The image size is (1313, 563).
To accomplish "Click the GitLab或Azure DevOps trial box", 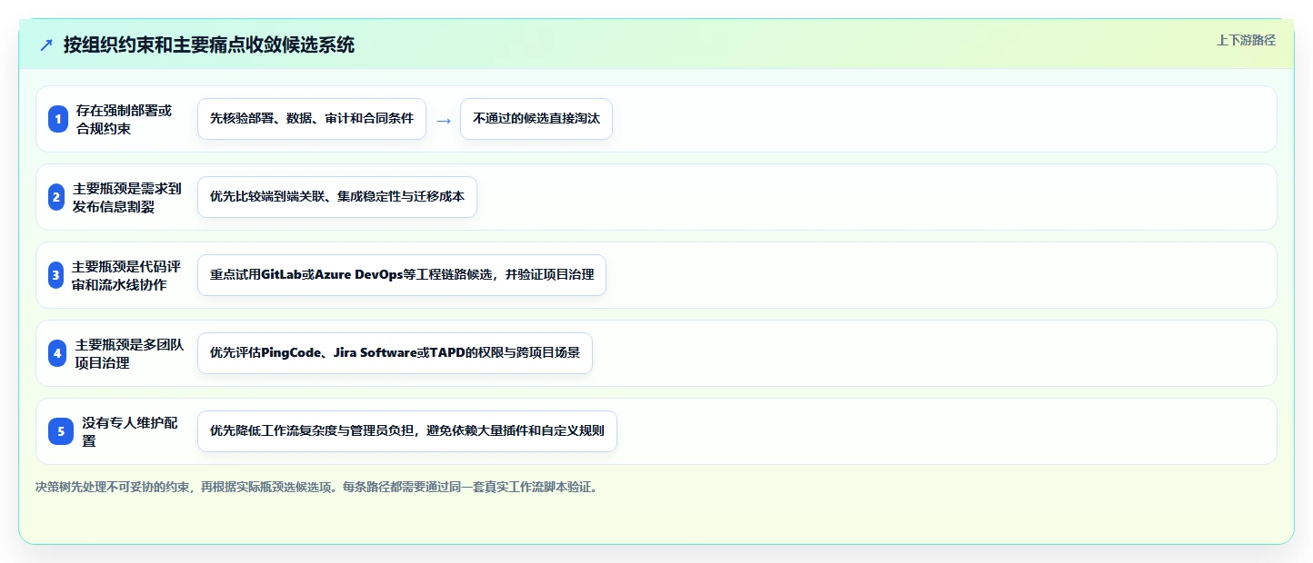I will (x=402, y=275).
